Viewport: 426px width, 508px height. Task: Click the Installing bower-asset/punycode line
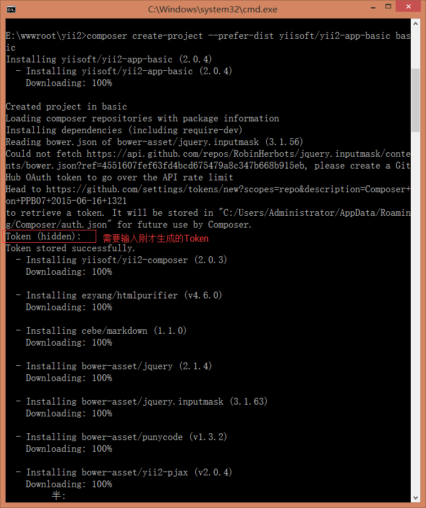[x=121, y=437]
